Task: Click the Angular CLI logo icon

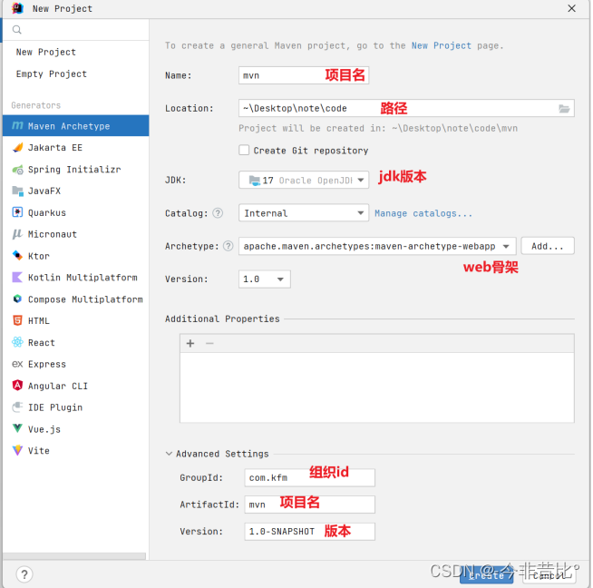Action: click(x=17, y=385)
